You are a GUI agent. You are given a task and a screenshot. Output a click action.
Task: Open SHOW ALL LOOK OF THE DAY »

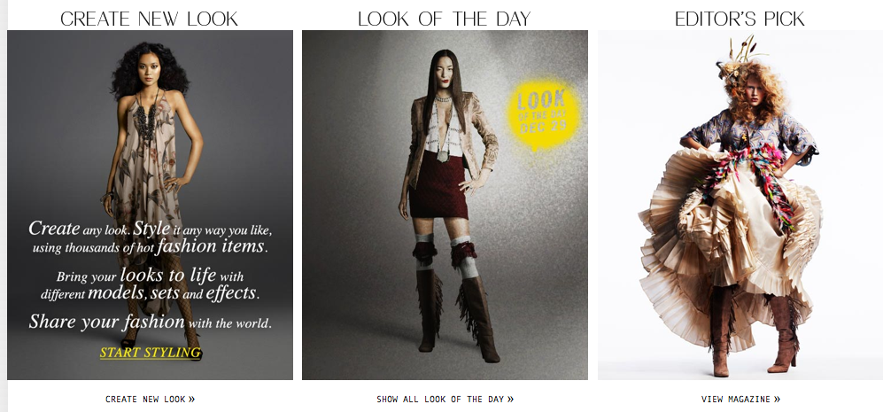[445, 399]
